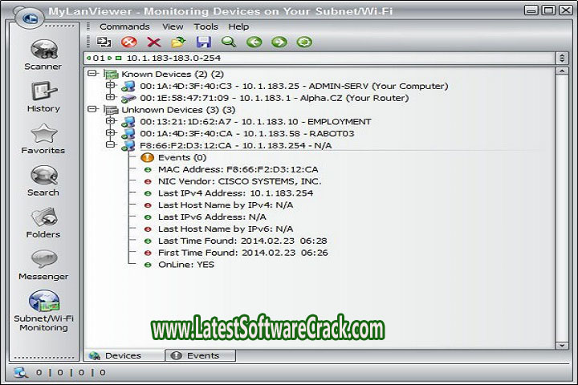
Task: Click the magnifier search toolbar icon
Action: click(229, 42)
